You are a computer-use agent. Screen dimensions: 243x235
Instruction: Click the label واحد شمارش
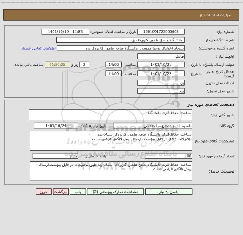click(95, 156)
